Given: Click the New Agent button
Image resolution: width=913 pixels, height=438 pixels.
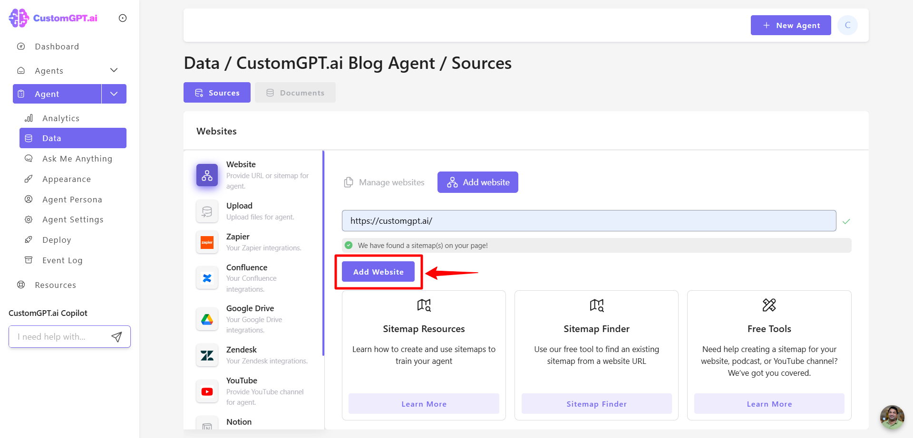Looking at the screenshot, I should [791, 25].
